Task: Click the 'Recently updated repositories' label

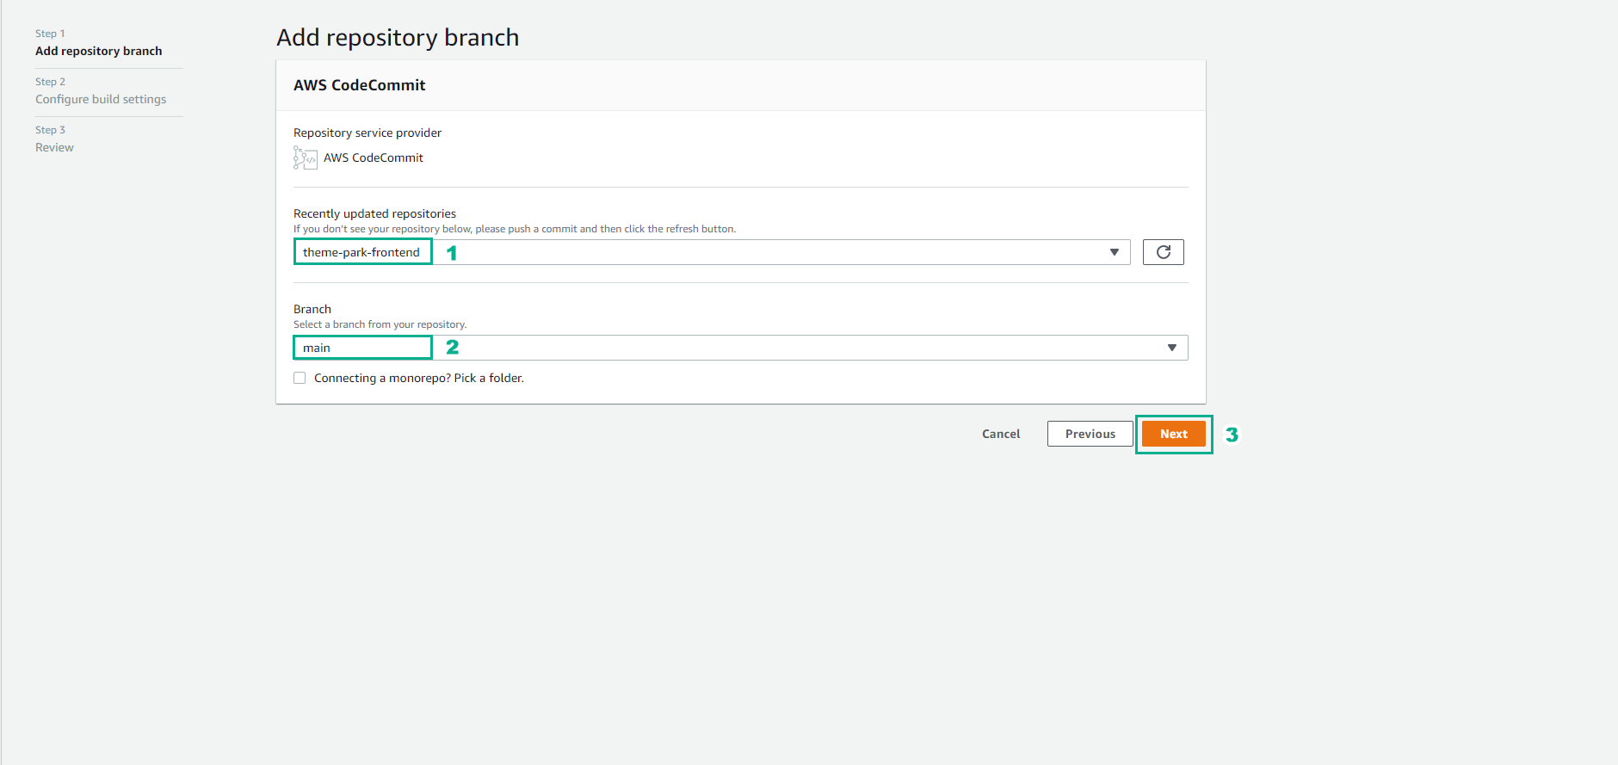Action: (375, 213)
